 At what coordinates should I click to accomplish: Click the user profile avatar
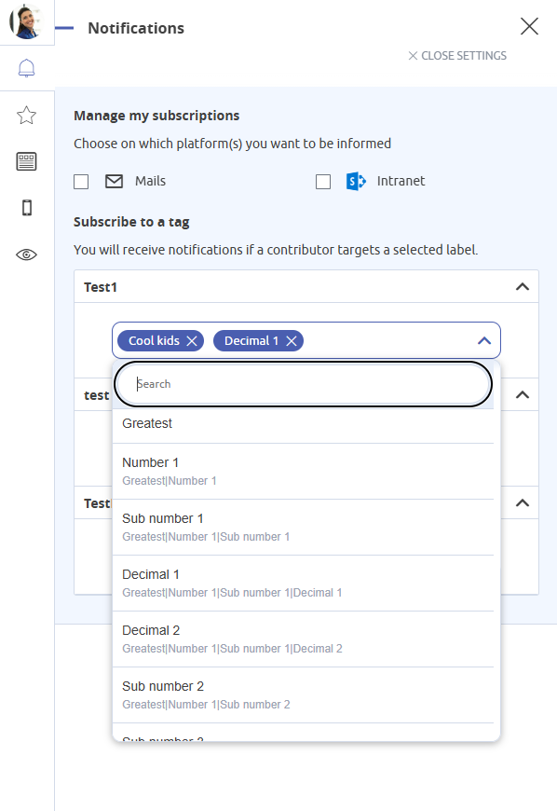click(x=26, y=21)
